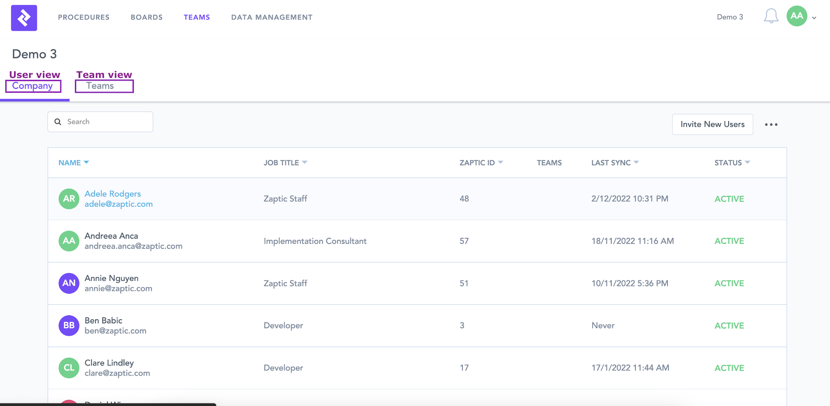Click Ben Babic's BB avatar

(69, 325)
